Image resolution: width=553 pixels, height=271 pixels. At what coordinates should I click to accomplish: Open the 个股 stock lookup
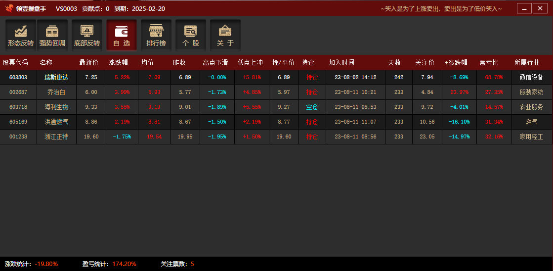coord(191,35)
